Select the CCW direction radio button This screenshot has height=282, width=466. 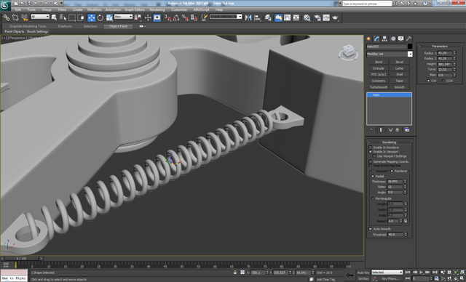tap(443, 81)
